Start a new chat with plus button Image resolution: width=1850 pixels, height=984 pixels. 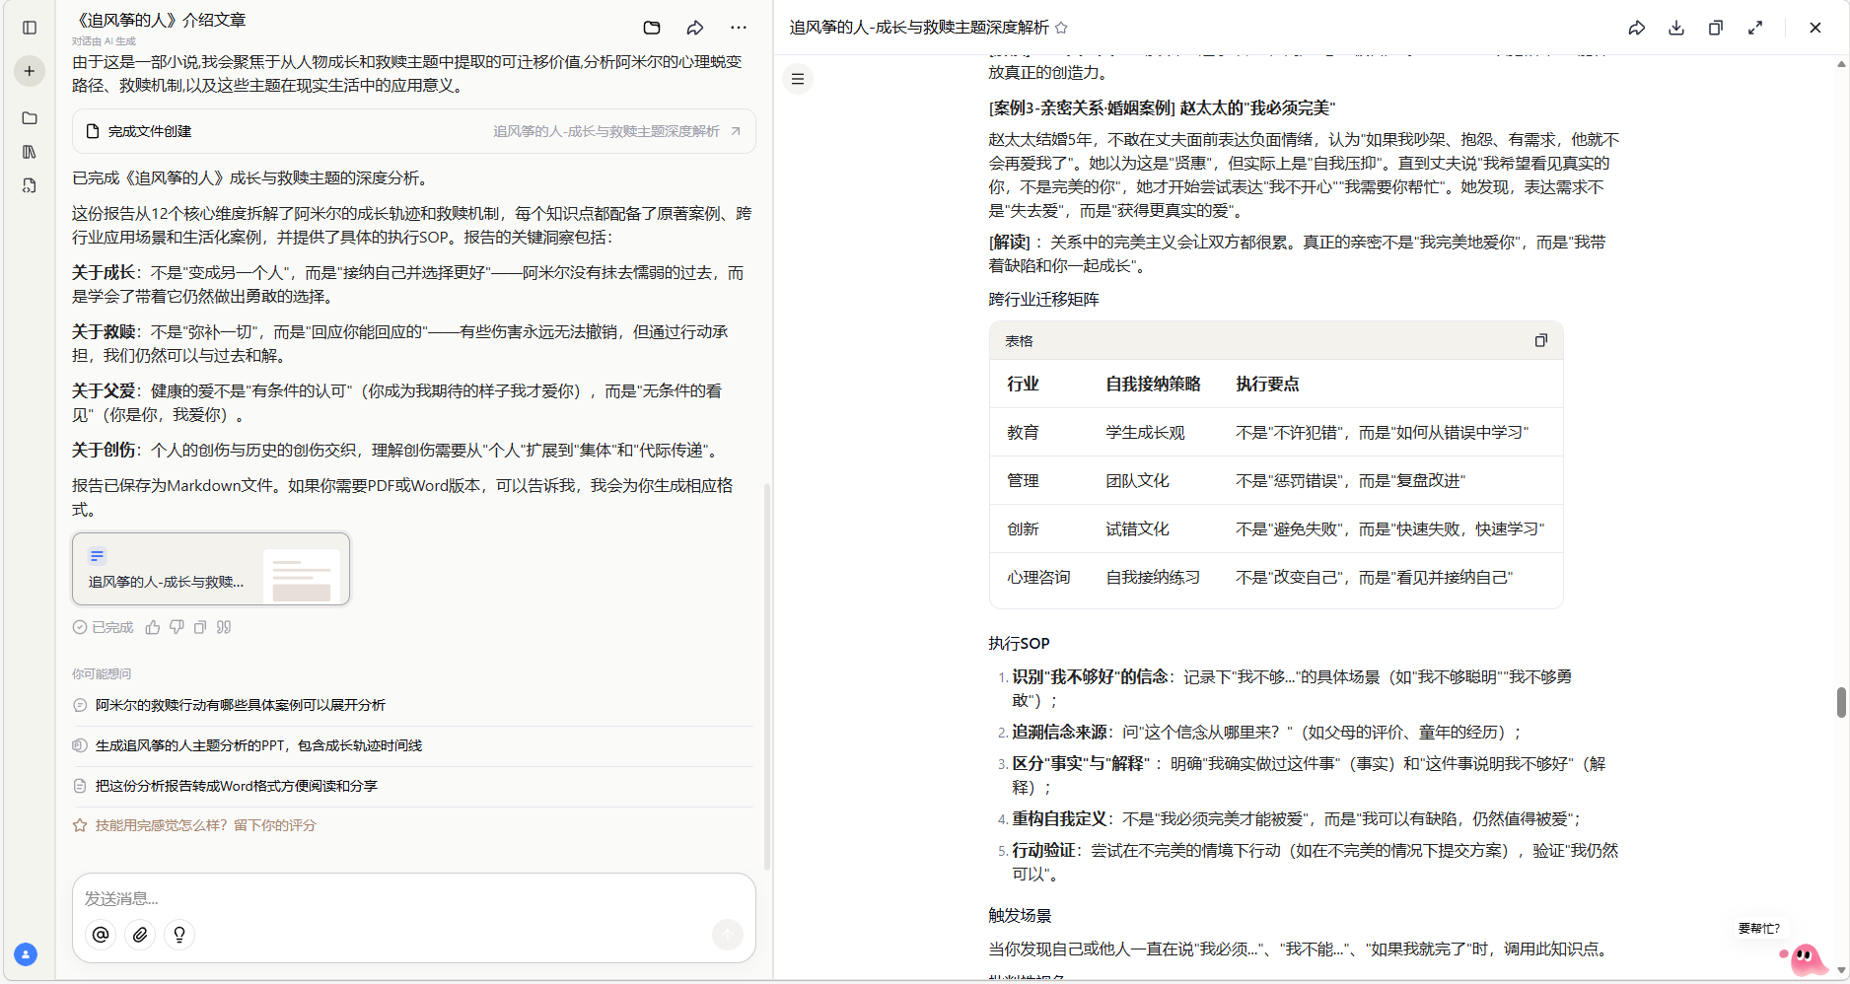pos(30,71)
